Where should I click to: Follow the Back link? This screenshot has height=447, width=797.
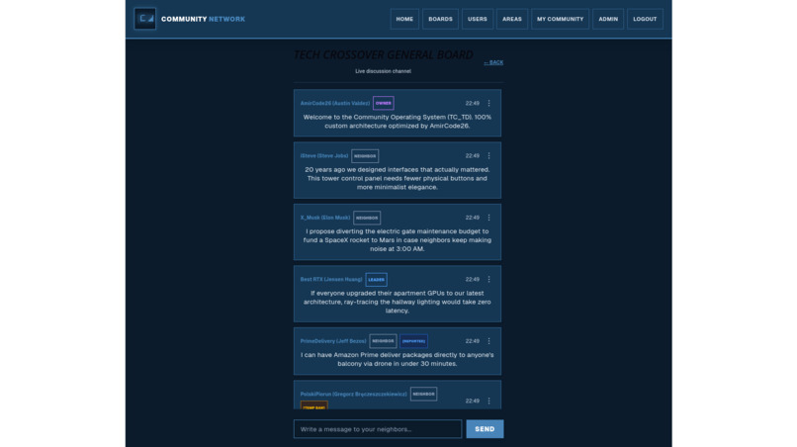493,62
